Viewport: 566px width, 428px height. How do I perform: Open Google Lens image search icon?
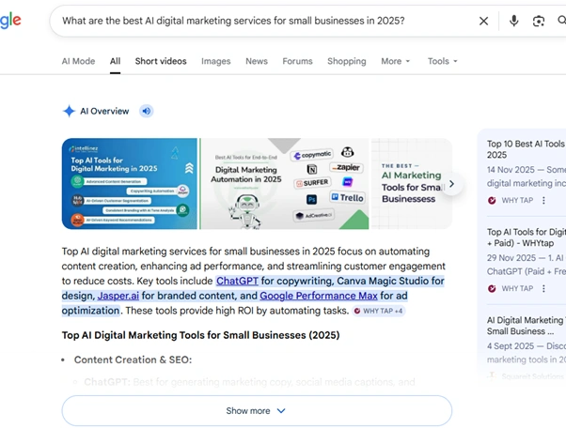pos(539,21)
